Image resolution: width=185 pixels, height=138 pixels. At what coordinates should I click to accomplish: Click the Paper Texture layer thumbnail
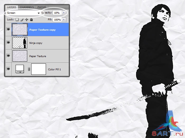pos(20,56)
